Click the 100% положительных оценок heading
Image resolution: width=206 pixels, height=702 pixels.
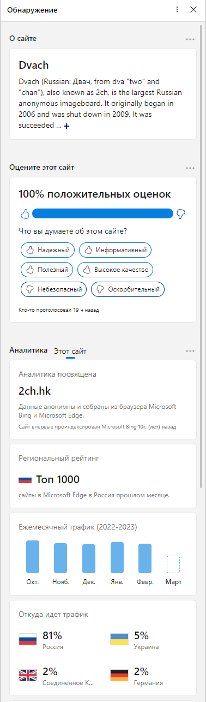coord(95,194)
